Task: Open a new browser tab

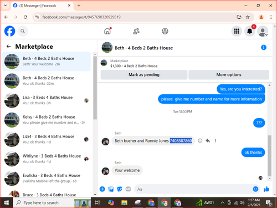Action: click(x=79, y=6)
